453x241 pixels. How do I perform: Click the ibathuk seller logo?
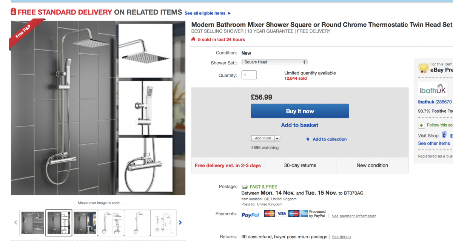pos(433,90)
